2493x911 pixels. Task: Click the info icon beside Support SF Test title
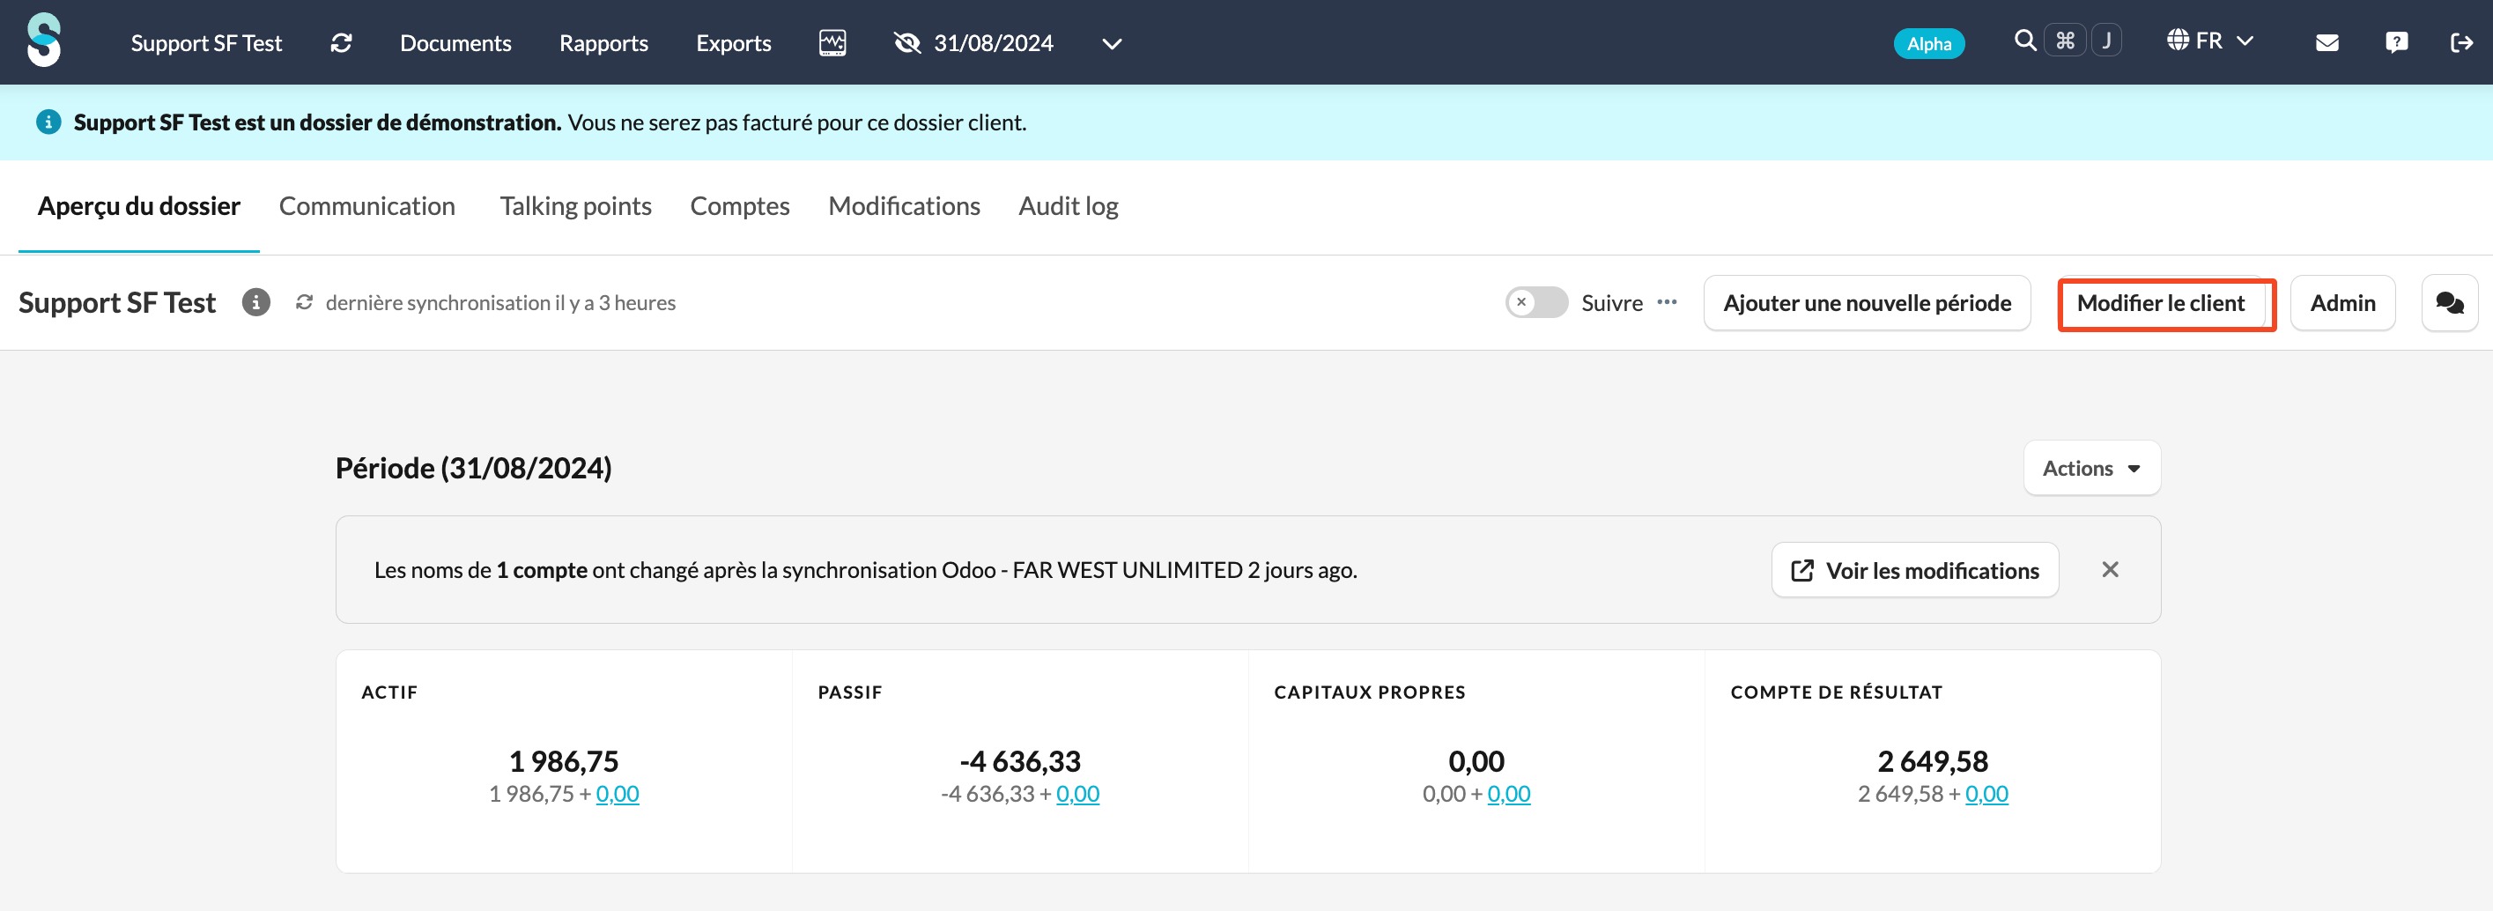(x=255, y=302)
